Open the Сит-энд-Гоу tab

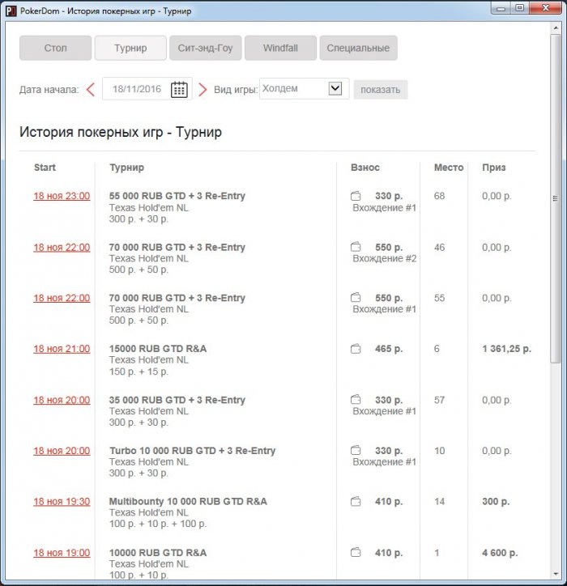(x=205, y=48)
